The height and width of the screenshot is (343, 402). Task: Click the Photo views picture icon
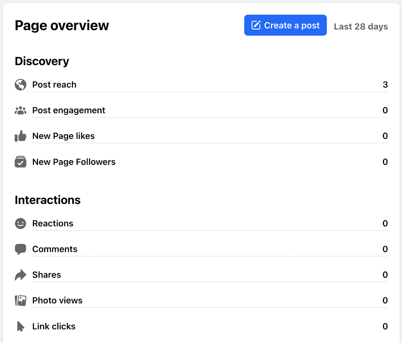[x=20, y=300]
